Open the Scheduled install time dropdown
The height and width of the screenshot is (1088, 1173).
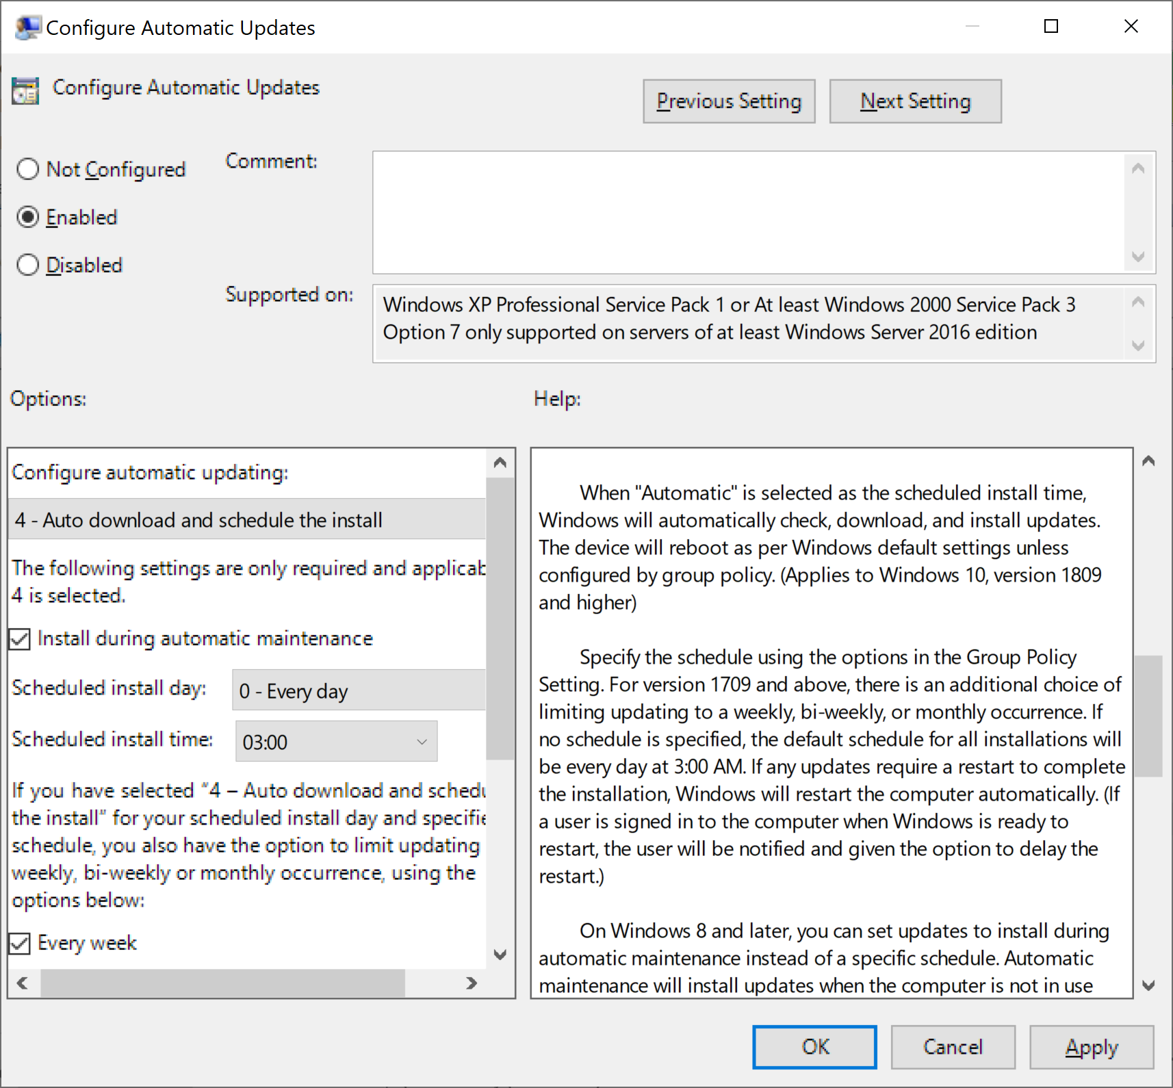click(x=336, y=742)
